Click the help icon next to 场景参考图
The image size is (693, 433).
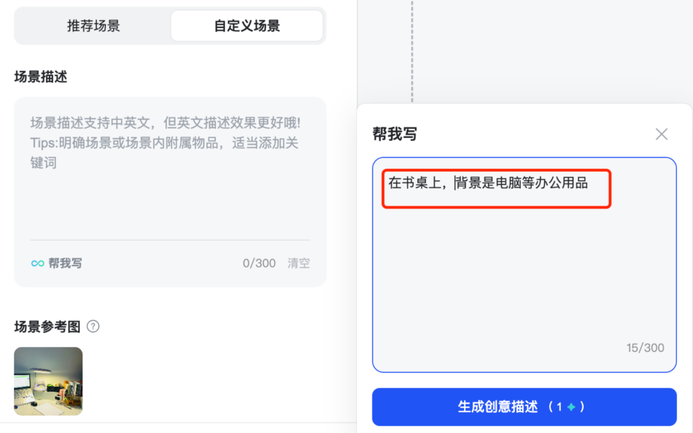93,327
